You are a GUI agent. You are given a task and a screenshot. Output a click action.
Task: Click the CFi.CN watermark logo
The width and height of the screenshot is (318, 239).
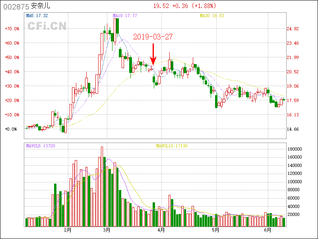pyautogui.click(x=47, y=26)
